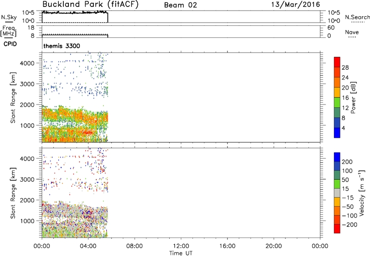Click the Buckland Park (fitACF) title
370x256 pixels.
tap(90, 5)
